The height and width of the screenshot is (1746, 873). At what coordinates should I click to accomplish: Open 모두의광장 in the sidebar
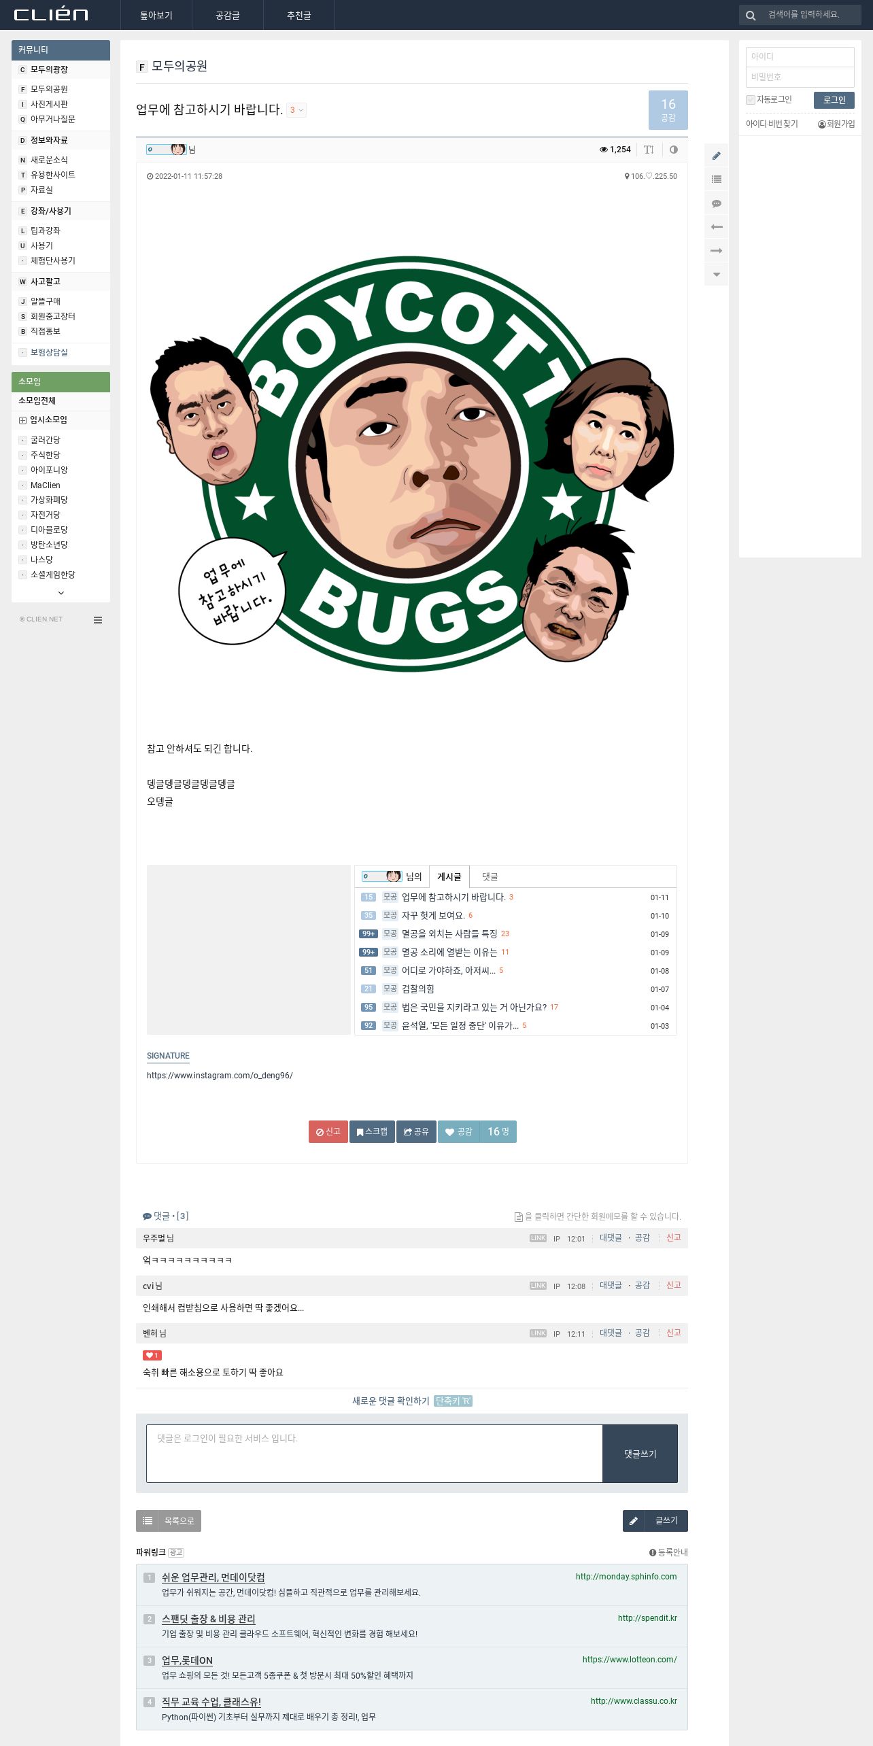click(x=49, y=69)
